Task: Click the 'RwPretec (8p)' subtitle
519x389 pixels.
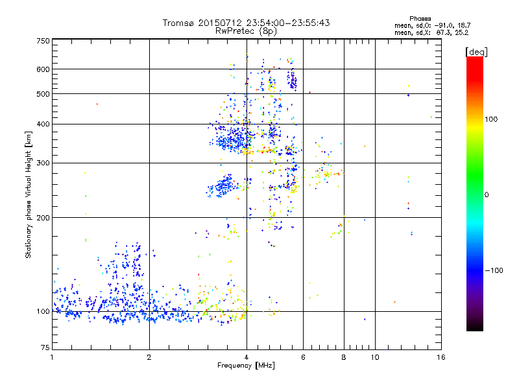Action: coord(246,31)
